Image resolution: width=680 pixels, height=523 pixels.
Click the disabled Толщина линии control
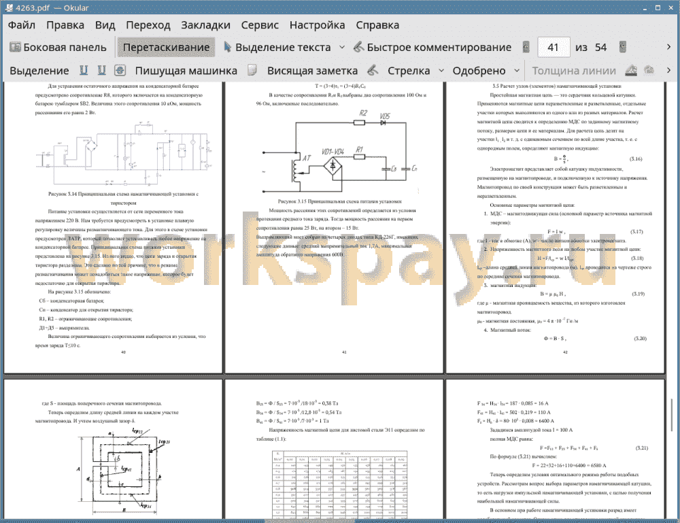[574, 71]
